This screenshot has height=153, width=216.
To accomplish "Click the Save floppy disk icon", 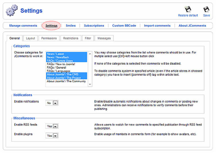I will pyautogui.click(x=206, y=10).
